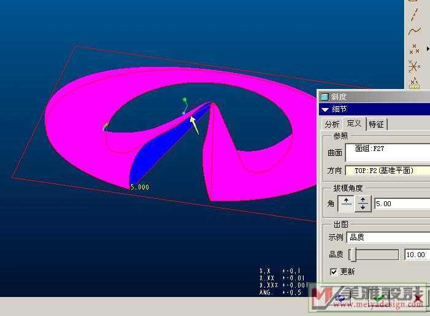Screen dimensions: 430x316
Task: Click the green handle point on model
Action: (x=185, y=99)
